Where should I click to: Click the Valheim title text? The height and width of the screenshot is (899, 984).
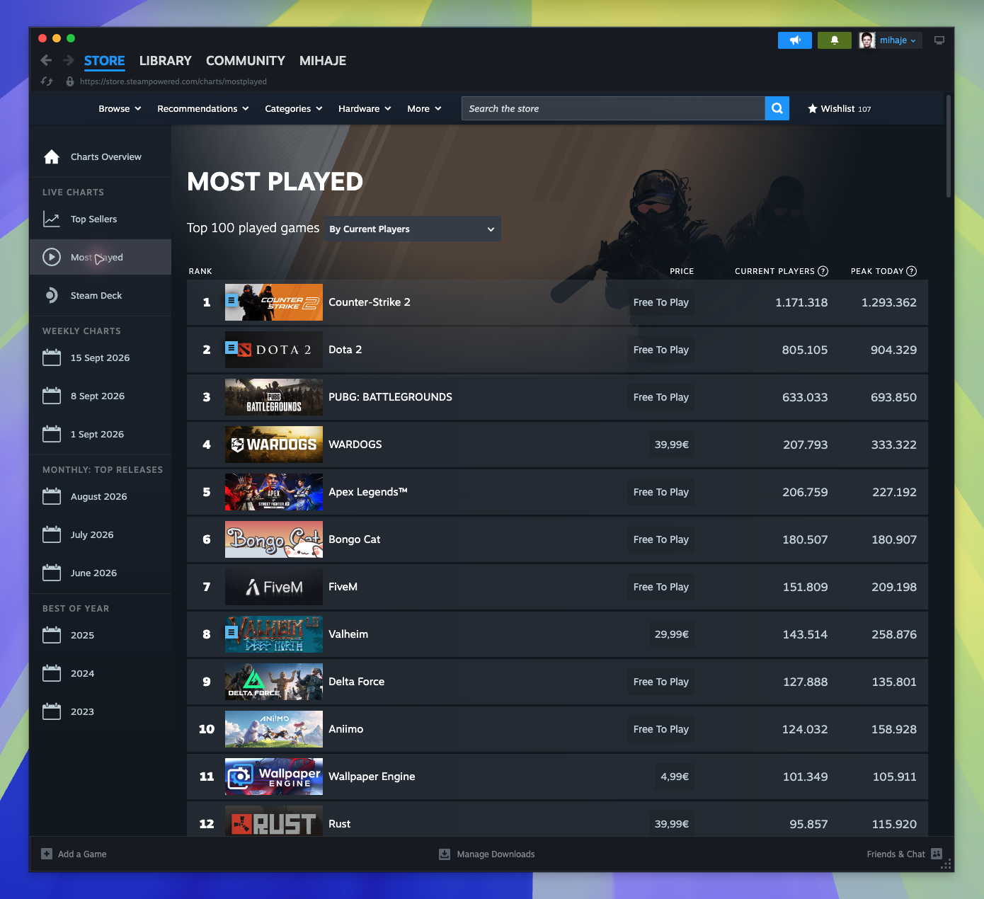tap(348, 634)
